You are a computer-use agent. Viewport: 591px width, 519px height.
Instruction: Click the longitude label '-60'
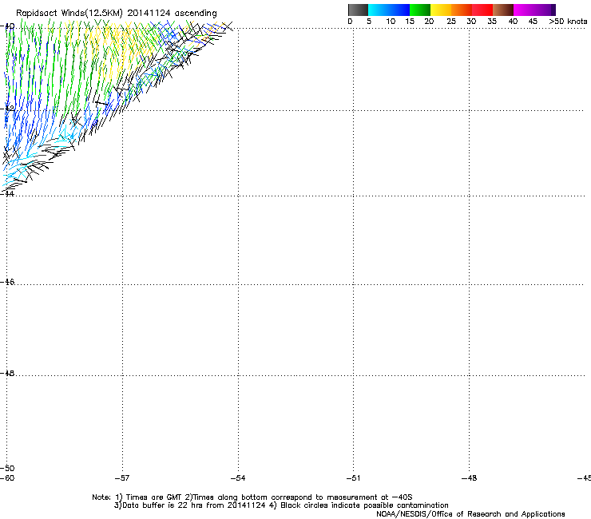[7, 478]
